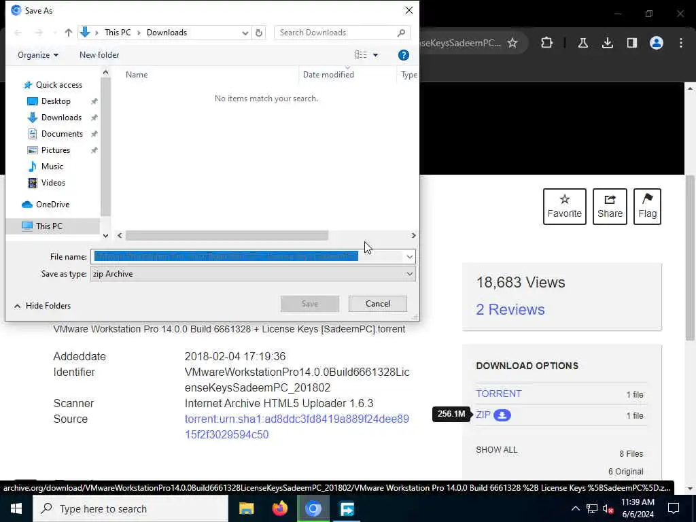This screenshot has width=696, height=522.
Task: Open Chrome Labs flask icon
Action: point(582,43)
